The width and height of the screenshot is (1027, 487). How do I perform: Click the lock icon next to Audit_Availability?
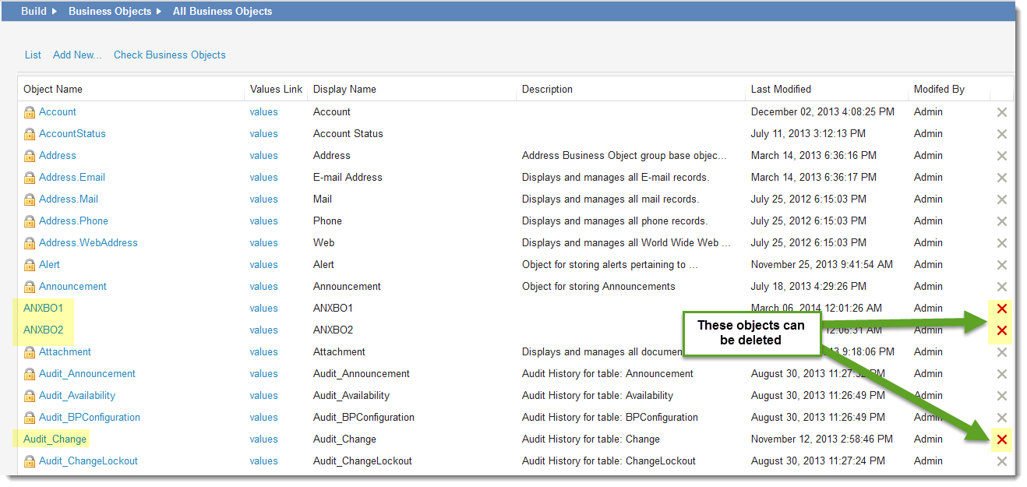click(30, 395)
